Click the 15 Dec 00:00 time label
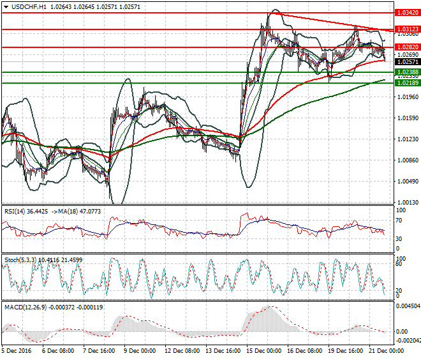Screen dimensions: 421x358 point(264,351)
